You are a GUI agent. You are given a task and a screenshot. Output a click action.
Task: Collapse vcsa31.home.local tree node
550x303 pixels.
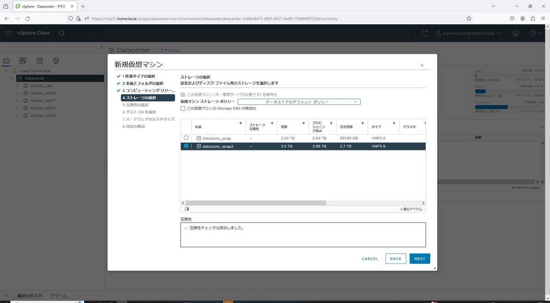[x=5, y=71]
